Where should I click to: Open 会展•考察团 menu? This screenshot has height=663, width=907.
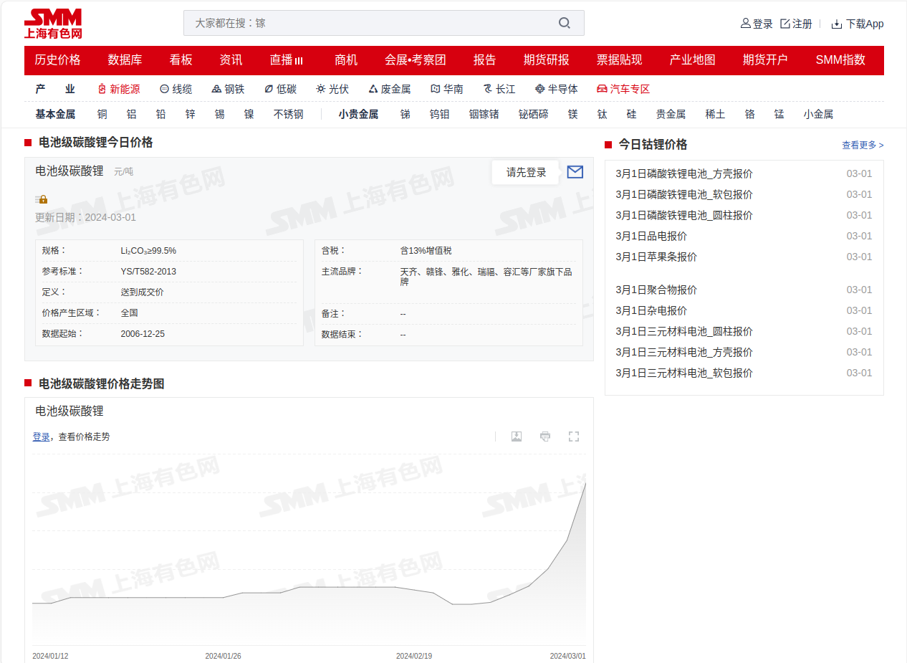(x=416, y=60)
